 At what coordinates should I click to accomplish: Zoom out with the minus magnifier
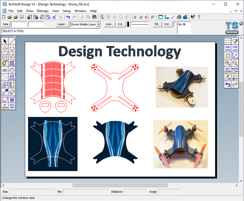[x=235, y=63]
